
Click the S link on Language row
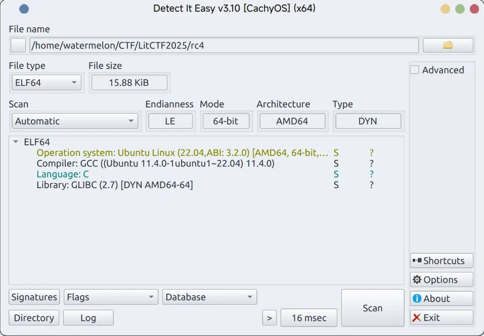click(x=336, y=175)
